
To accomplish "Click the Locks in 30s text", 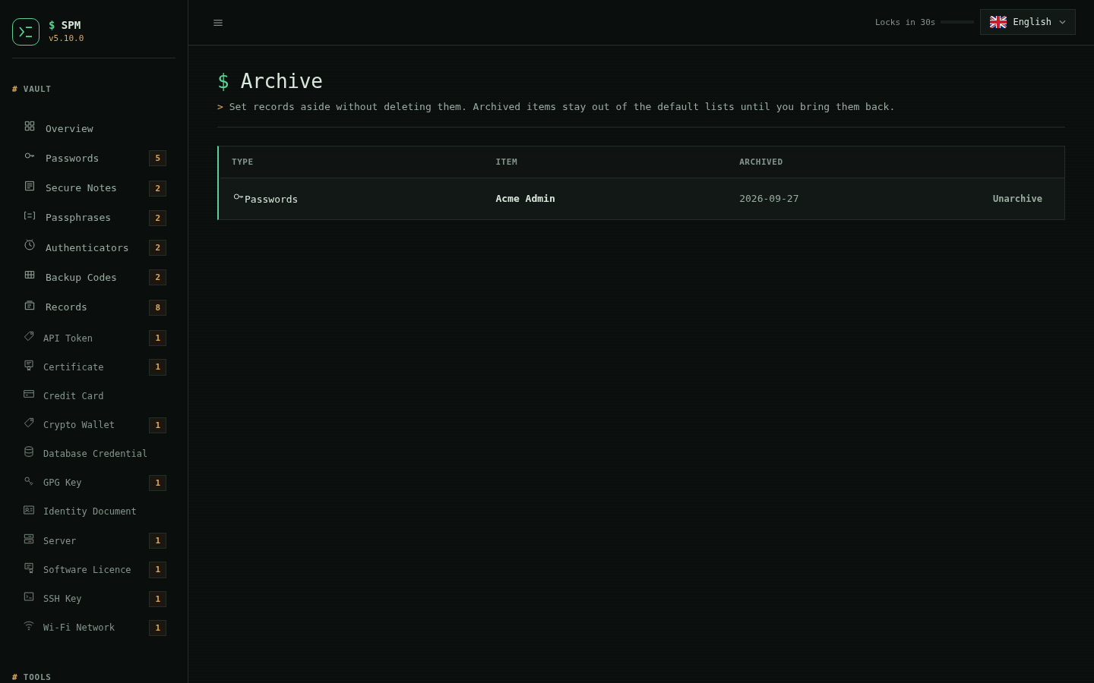I will click(905, 22).
